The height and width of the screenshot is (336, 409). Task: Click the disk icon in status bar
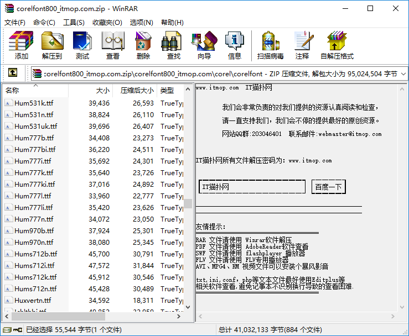click(7, 330)
